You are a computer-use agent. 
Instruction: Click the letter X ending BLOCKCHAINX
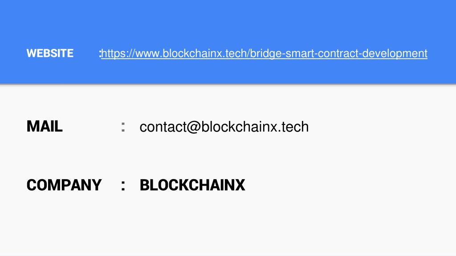point(240,185)
